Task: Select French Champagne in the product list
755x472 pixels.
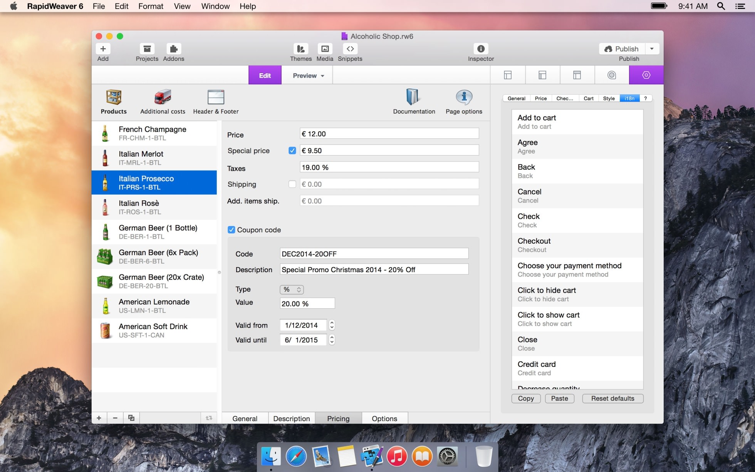Action: click(154, 133)
